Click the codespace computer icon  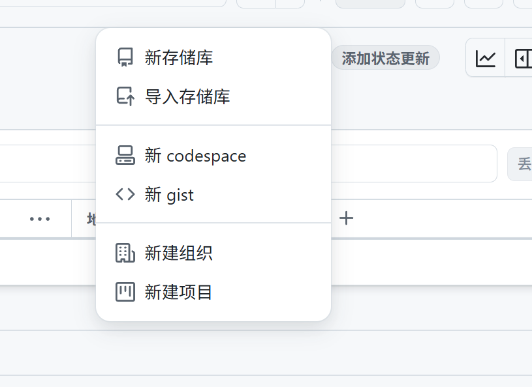(125, 156)
